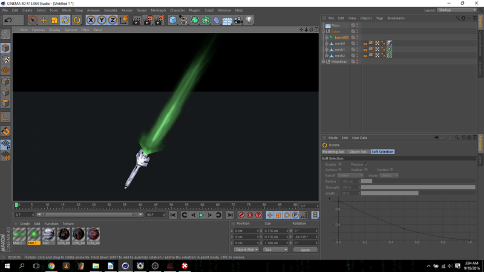
Task: Click Record Active Objects button
Action: click(241, 215)
